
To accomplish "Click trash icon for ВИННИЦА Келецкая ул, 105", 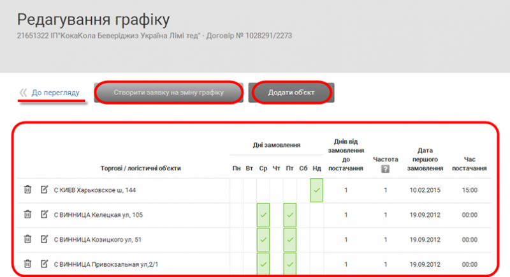I will point(27,214).
